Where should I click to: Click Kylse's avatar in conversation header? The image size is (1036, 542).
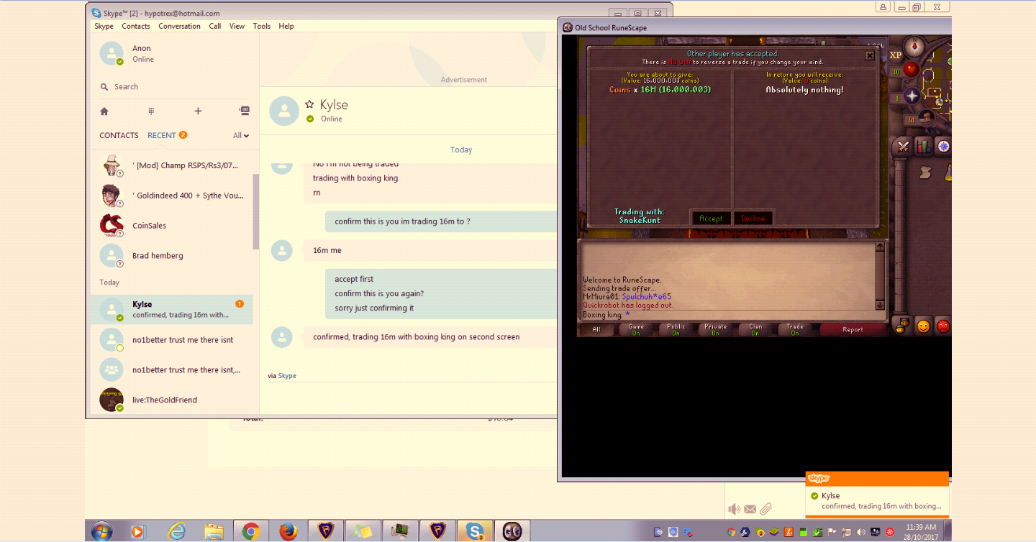click(284, 111)
